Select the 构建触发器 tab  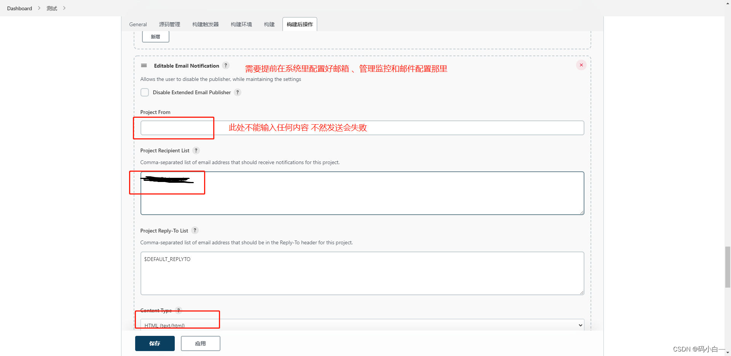click(x=205, y=24)
